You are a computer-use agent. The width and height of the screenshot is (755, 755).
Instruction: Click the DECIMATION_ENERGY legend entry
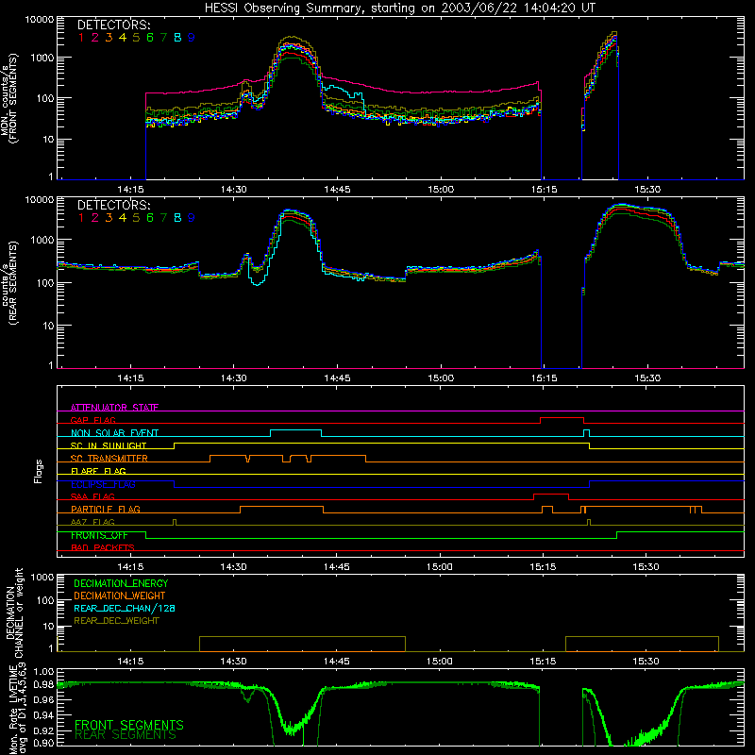[x=121, y=583]
